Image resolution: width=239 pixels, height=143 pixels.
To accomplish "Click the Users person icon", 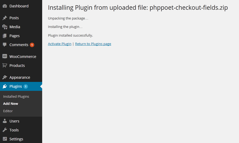I will (x=5, y=121).
